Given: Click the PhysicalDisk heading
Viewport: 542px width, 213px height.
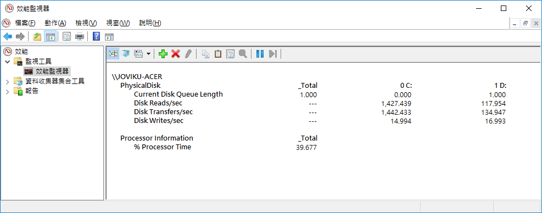Looking at the screenshot, I should coord(141,86).
